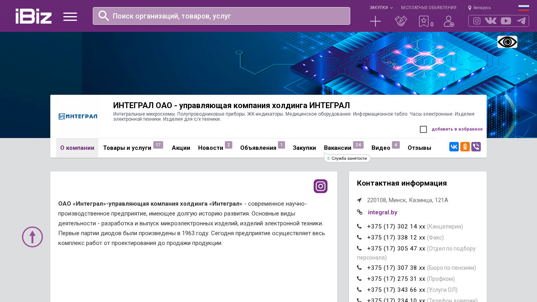Open the handshake partners icon
The width and height of the screenshot is (537, 302).
pos(401,21)
